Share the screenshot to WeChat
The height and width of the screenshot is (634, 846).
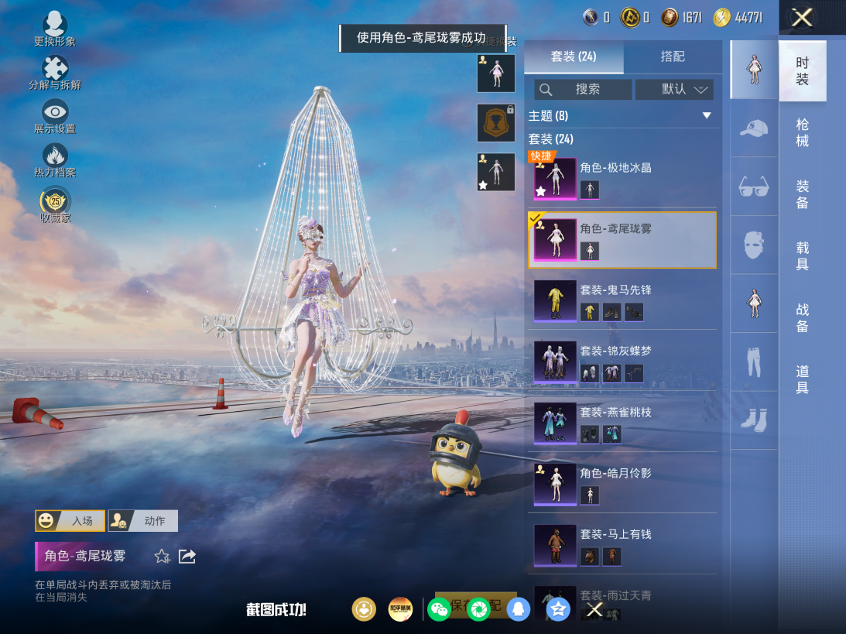tap(439, 610)
